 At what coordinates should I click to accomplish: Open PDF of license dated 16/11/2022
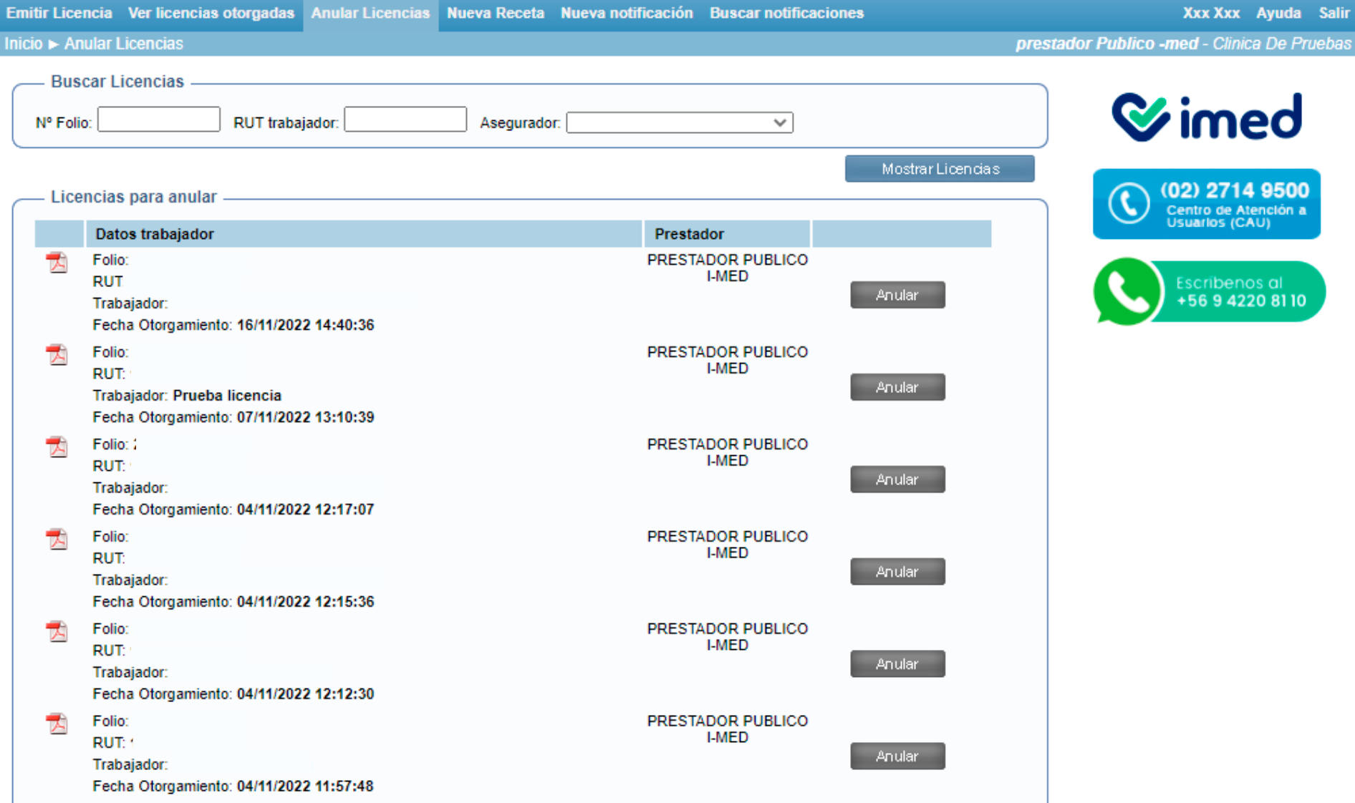(x=57, y=263)
